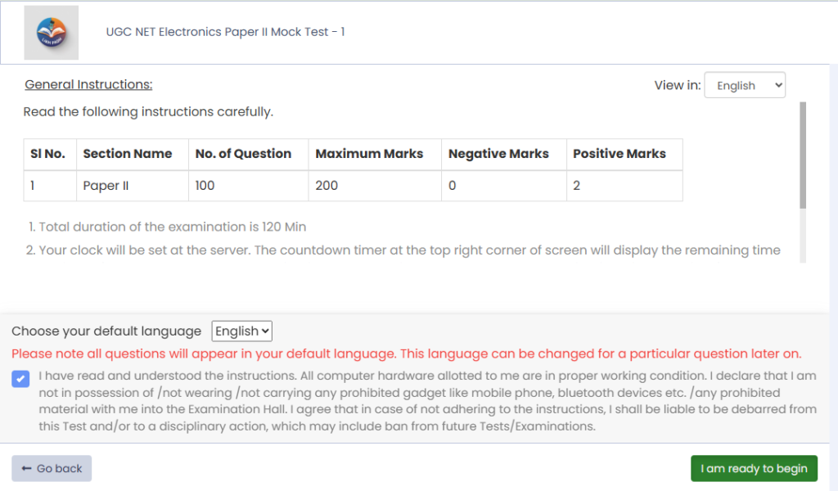The width and height of the screenshot is (838, 491).
Task: Open the 'View in' English dropdown
Action: pyautogui.click(x=744, y=85)
